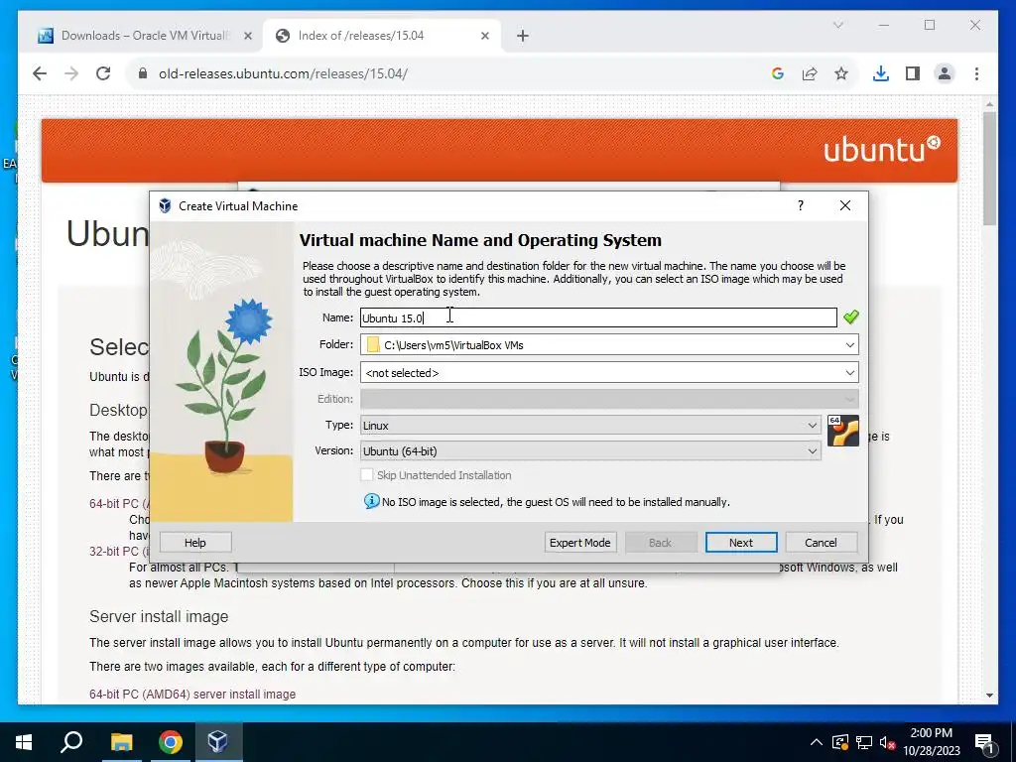Click the Chrome back arrow
Image resolution: width=1016 pixels, height=762 pixels.
click(40, 73)
